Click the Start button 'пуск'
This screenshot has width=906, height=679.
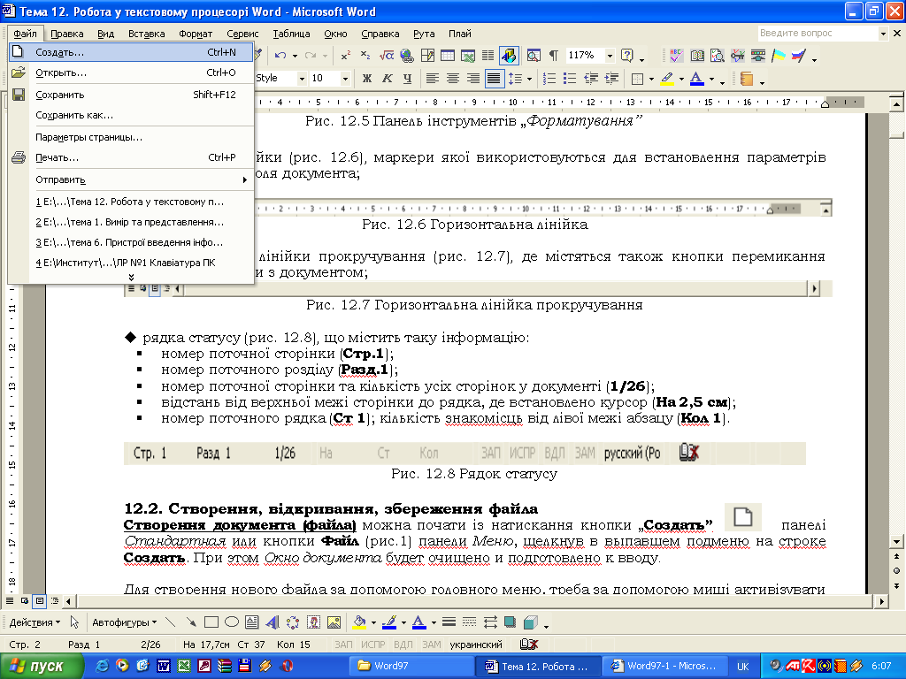[x=41, y=667]
